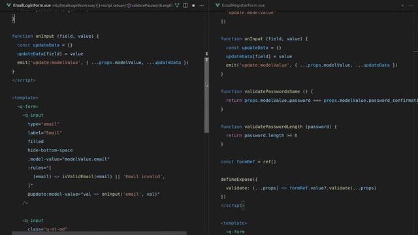Click the class="q-mt-md" attribute

tap(48, 229)
